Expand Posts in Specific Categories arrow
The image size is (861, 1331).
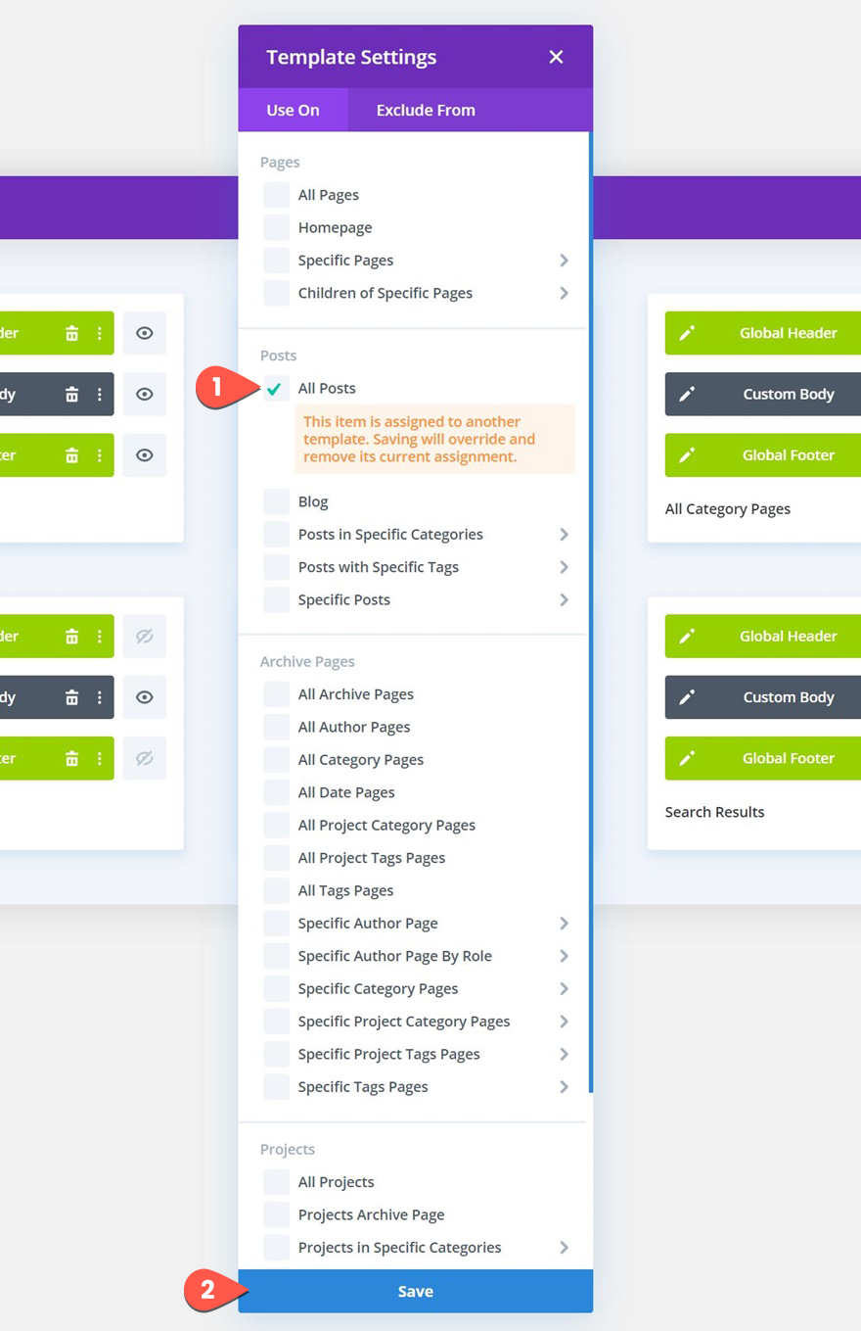(564, 535)
